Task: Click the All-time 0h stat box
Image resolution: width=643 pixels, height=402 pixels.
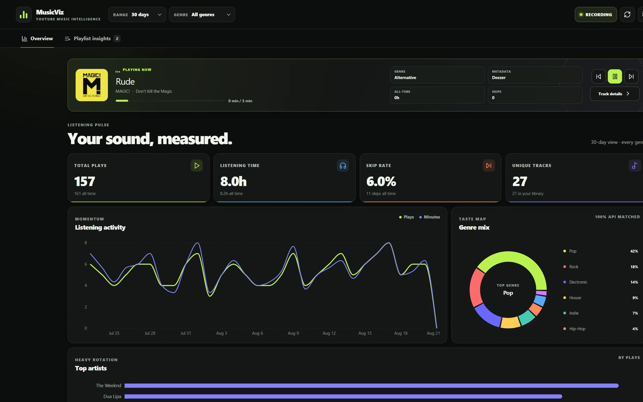Action: [437, 95]
